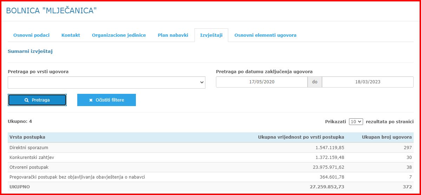This screenshot has height=195, width=421.
Task: Click the contract count 30
Action: point(409,158)
